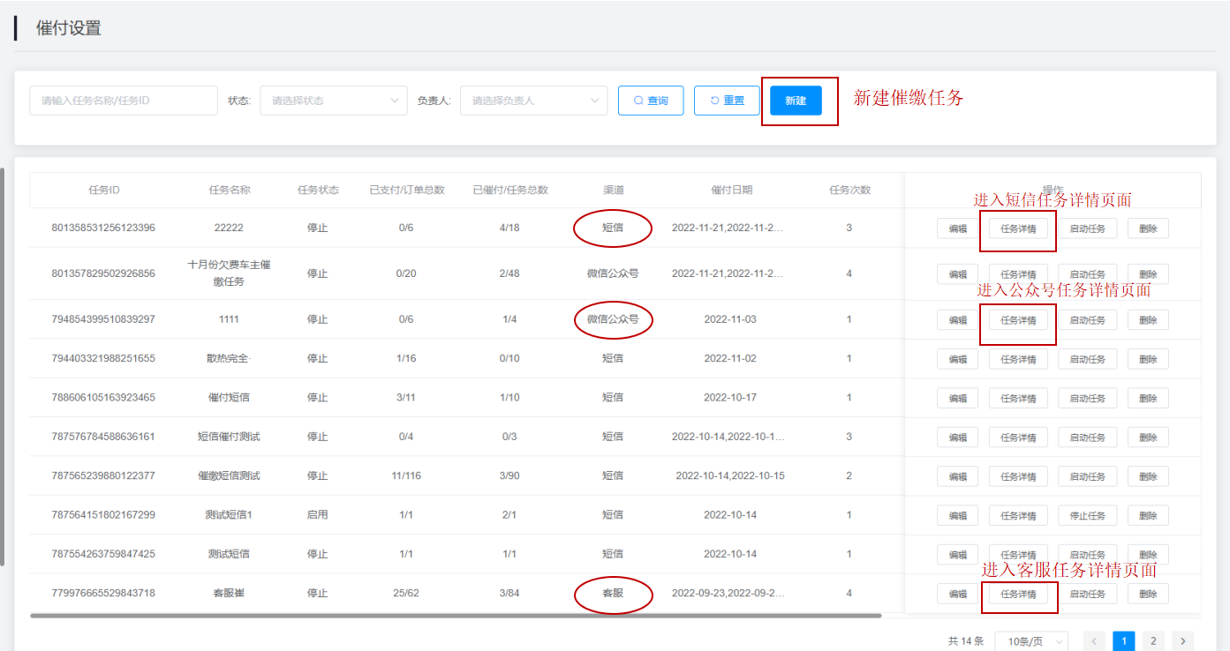Viewport: 1230px width, 651px height.
Task: Edit task 22222 via 编辑
Action: point(957,228)
